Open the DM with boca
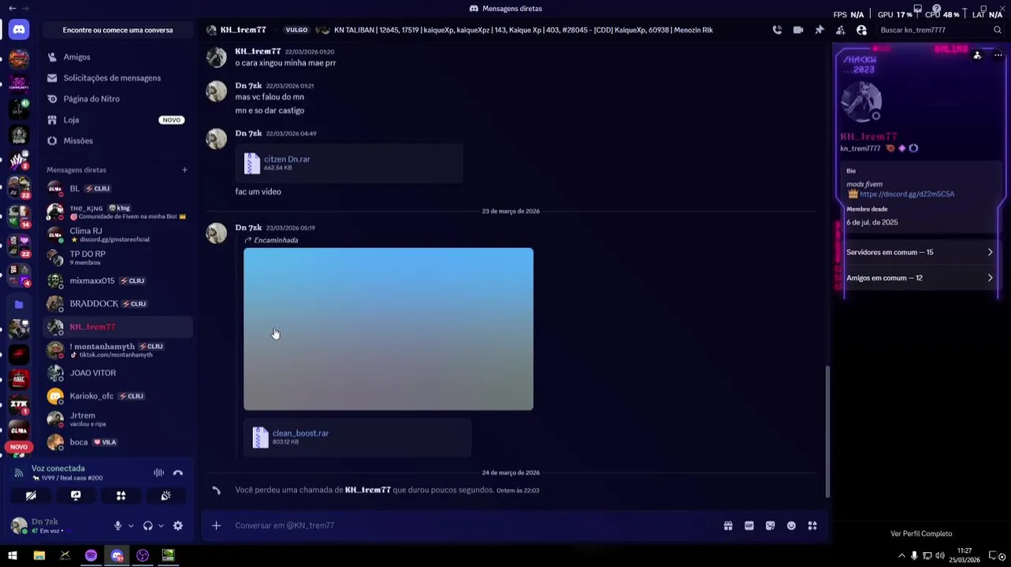 coord(117,442)
